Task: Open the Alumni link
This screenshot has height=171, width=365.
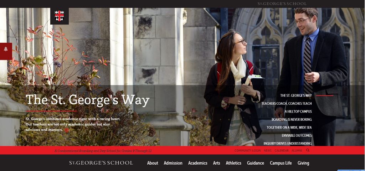Action: click(x=297, y=151)
